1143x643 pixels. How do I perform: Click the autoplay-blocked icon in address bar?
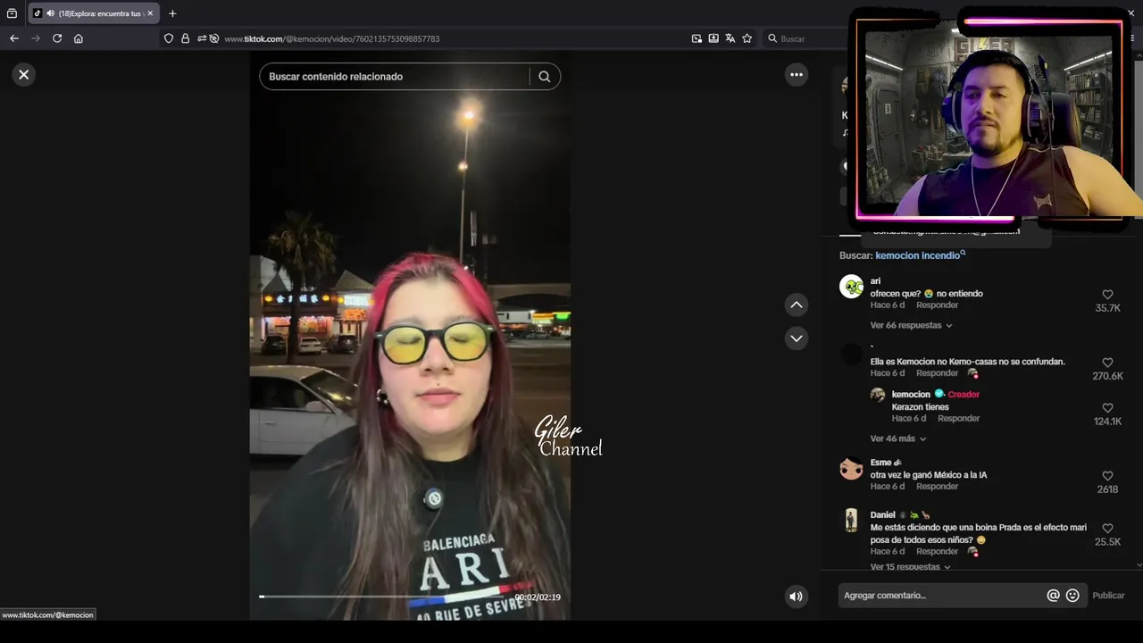point(214,38)
